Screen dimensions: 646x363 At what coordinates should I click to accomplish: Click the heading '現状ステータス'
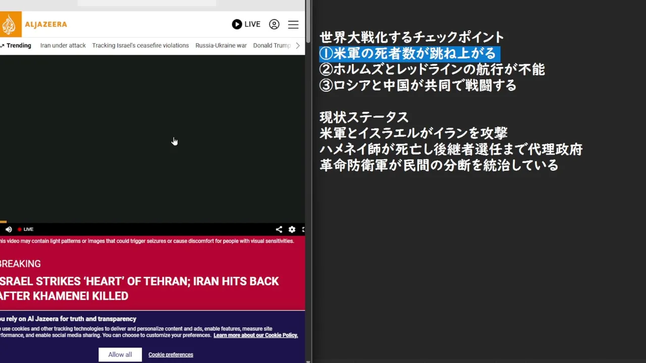coord(364,117)
